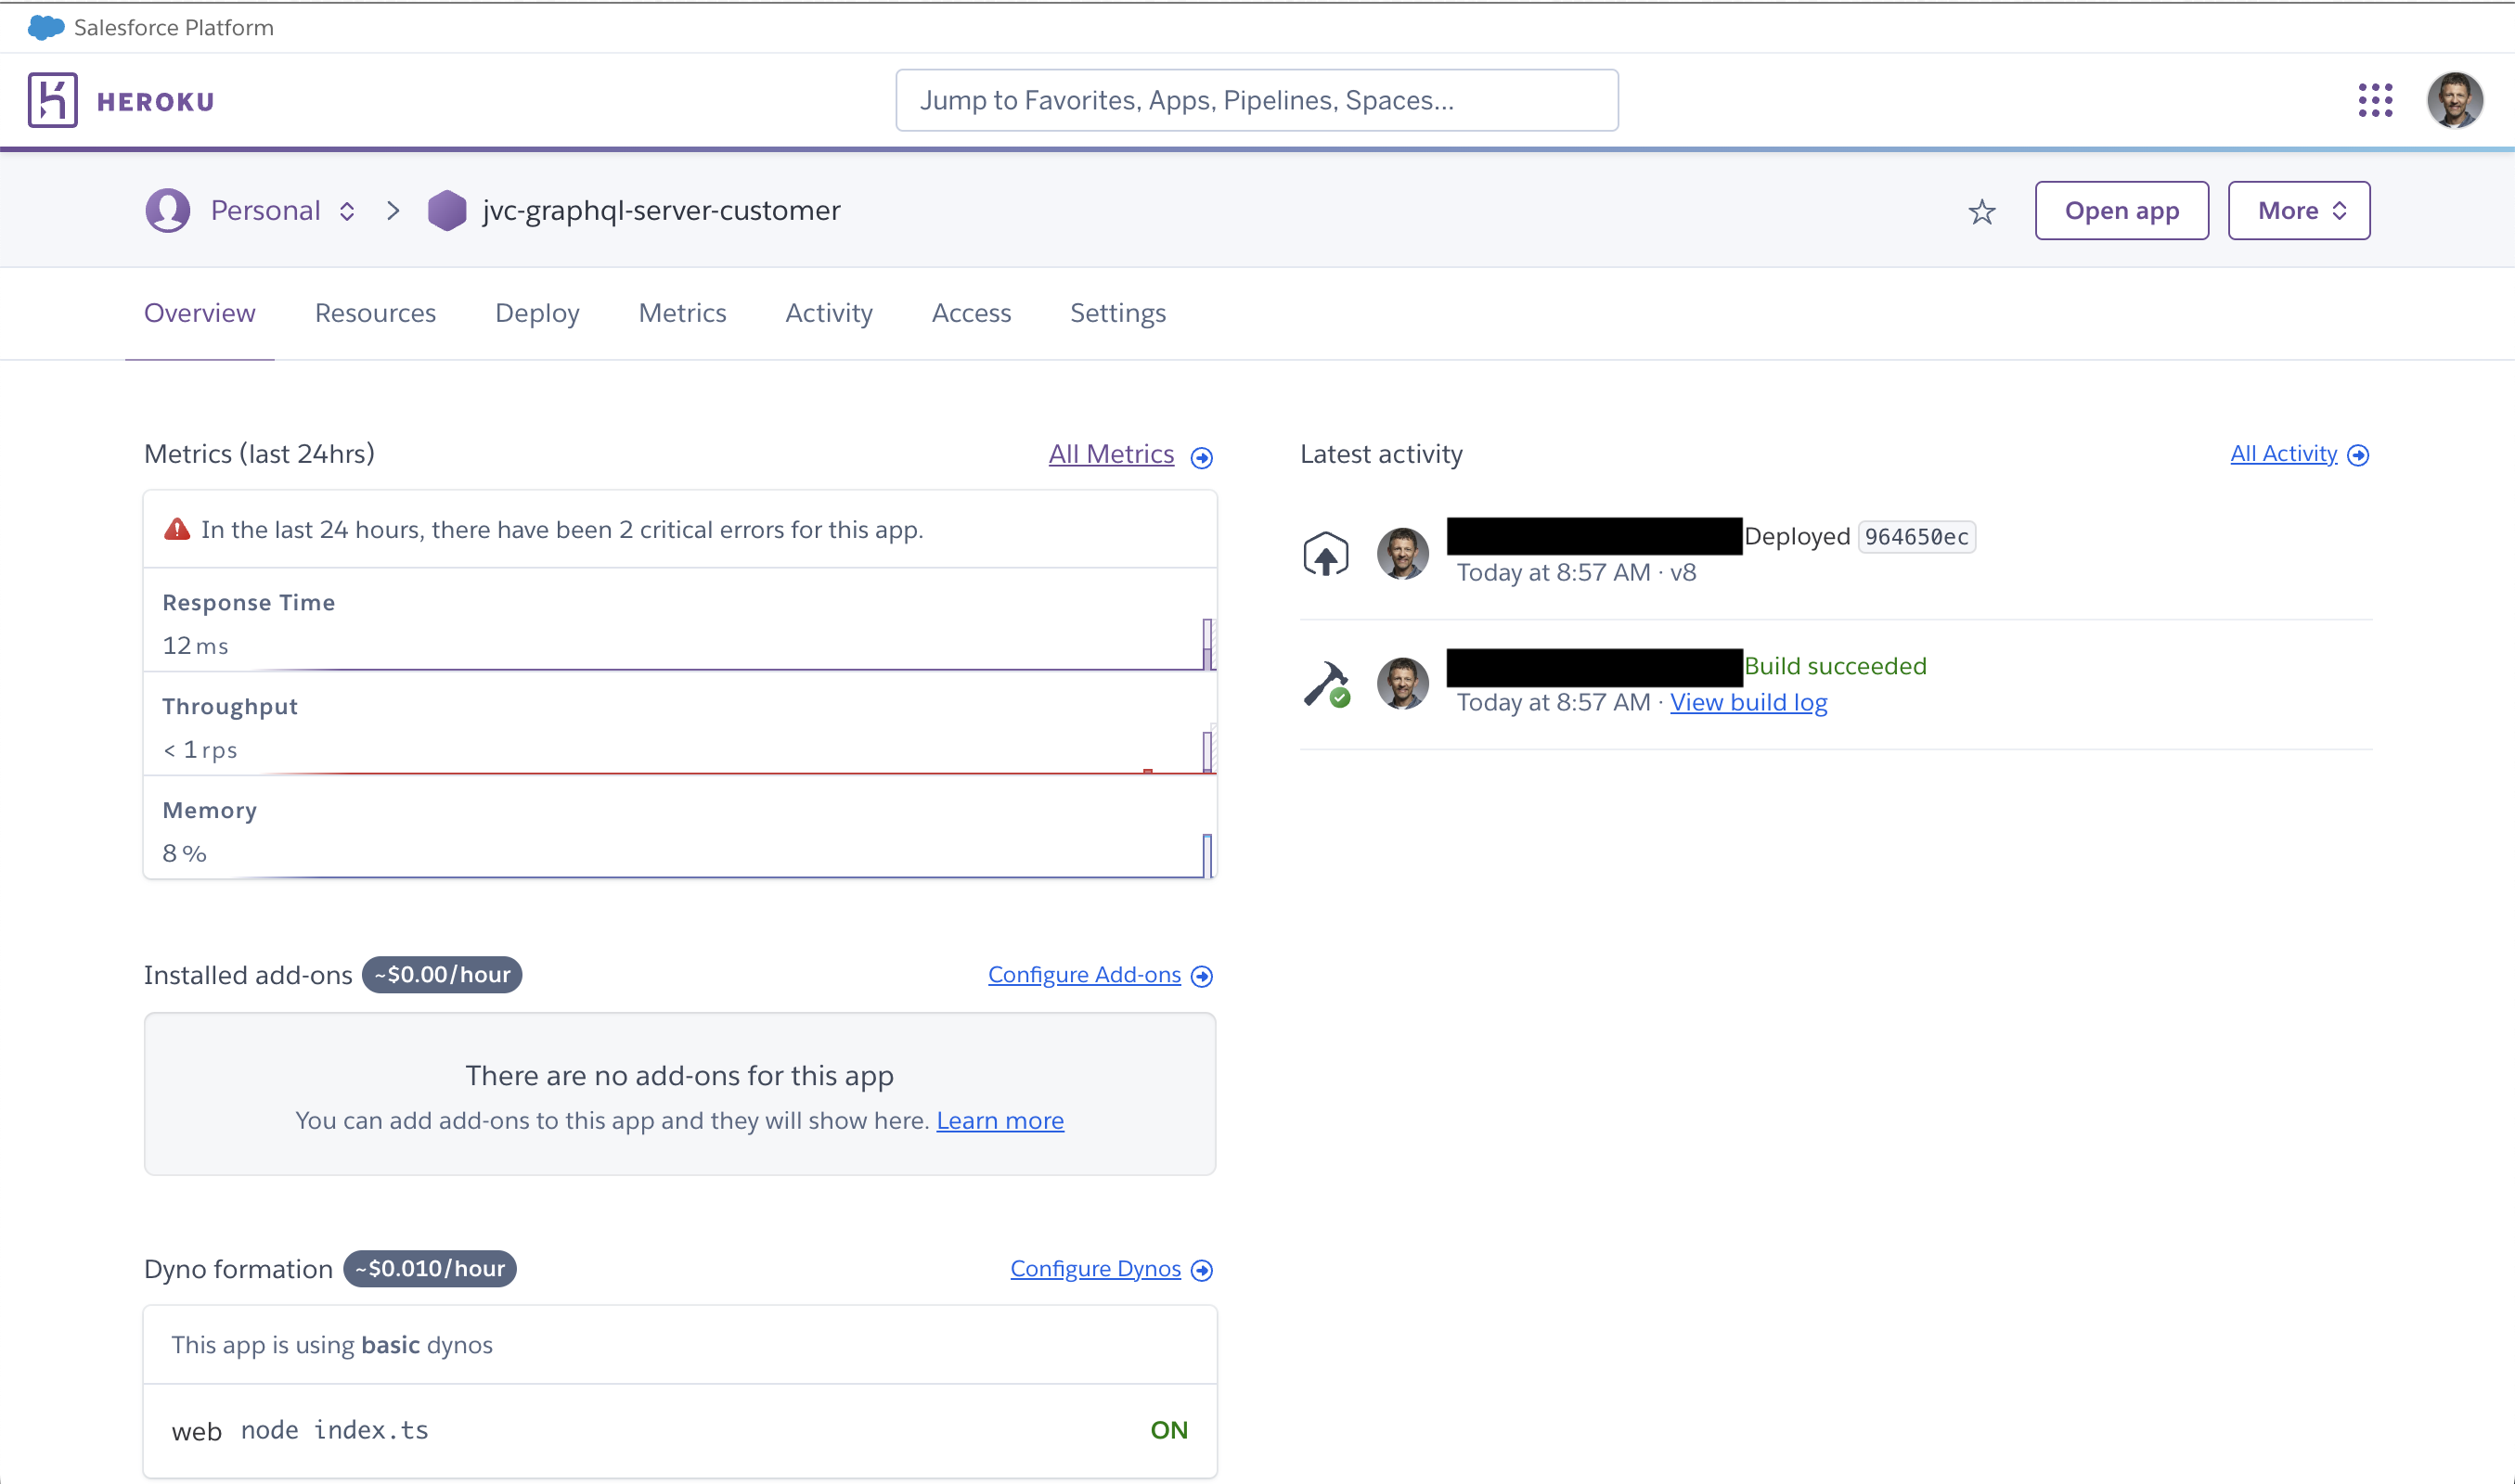The image size is (2515, 1484).
Task: Toggle the web dyno off
Action: (x=1169, y=1430)
